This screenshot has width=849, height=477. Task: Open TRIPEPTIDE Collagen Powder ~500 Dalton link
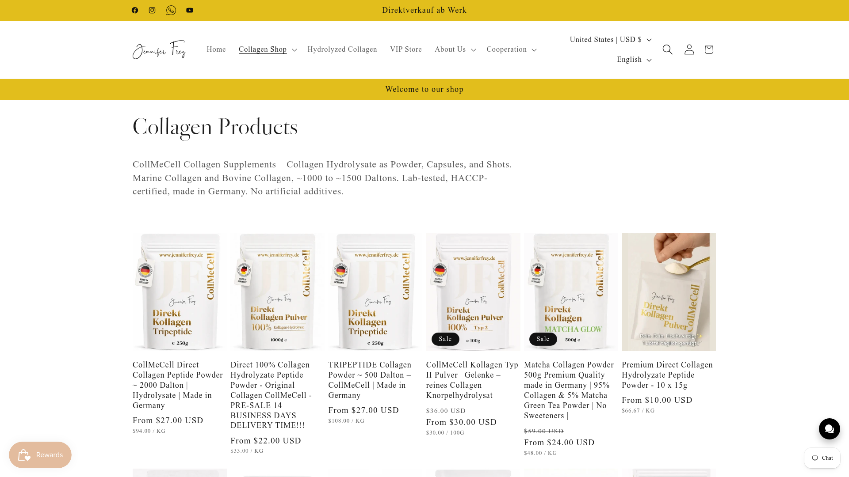point(370,380)
